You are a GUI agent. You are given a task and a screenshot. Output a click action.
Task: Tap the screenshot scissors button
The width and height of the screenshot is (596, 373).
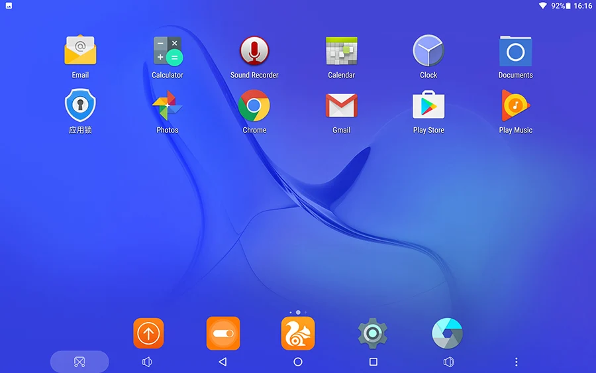[x=79, y=362]
